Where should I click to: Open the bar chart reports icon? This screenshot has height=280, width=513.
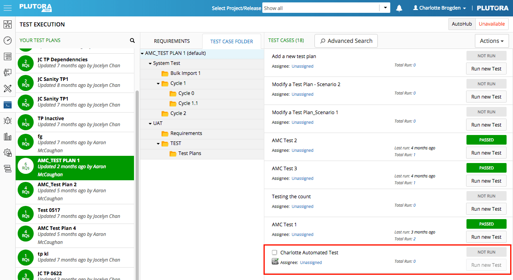[7, 136]
